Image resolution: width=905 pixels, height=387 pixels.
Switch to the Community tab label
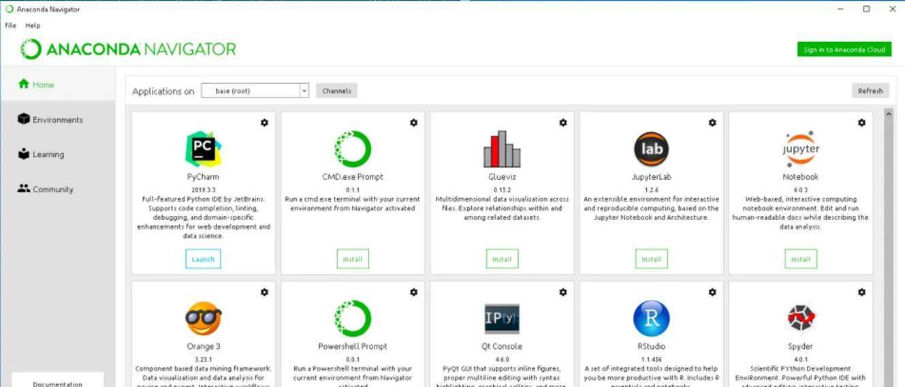tap(53, 189)
